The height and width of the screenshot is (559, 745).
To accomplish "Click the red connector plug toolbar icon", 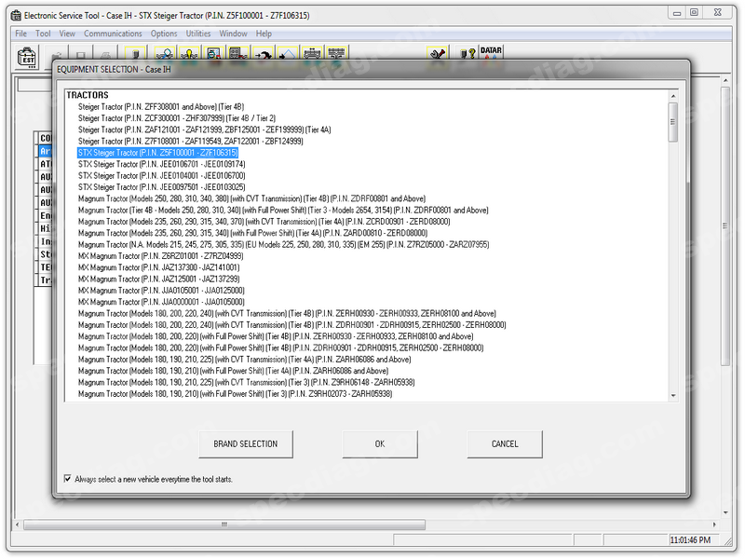I will [x=436, y=55].
